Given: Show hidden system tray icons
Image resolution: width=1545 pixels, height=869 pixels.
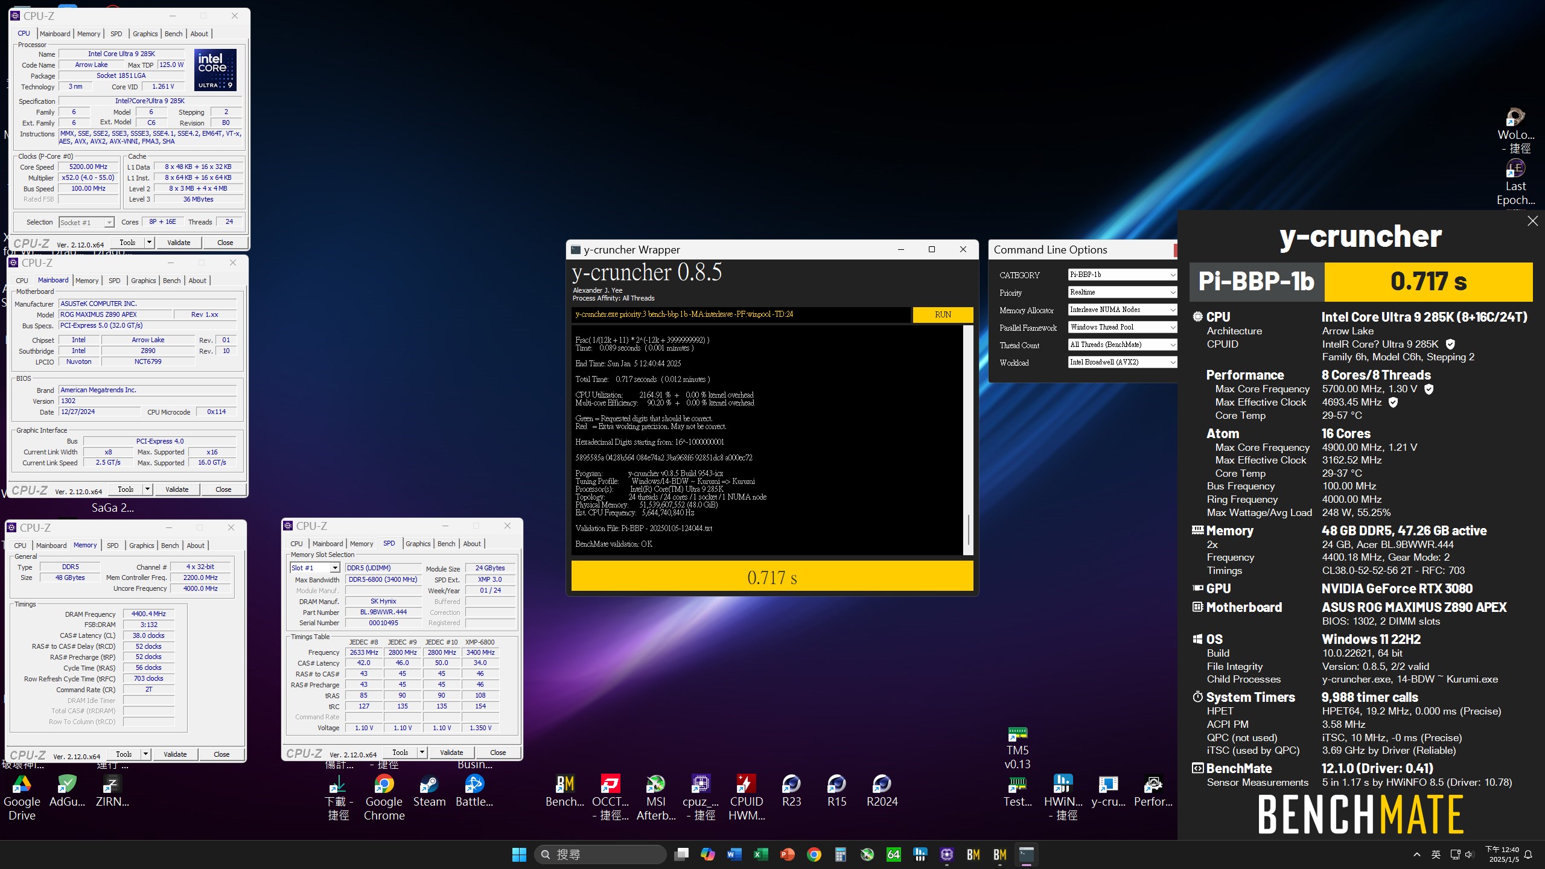Looking at the screenshot, I should tap(1416, 855).
